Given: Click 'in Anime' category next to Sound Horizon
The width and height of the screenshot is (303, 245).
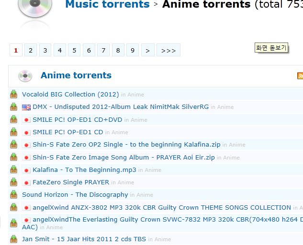Looking at the screenshot, I should coord(142,195).
